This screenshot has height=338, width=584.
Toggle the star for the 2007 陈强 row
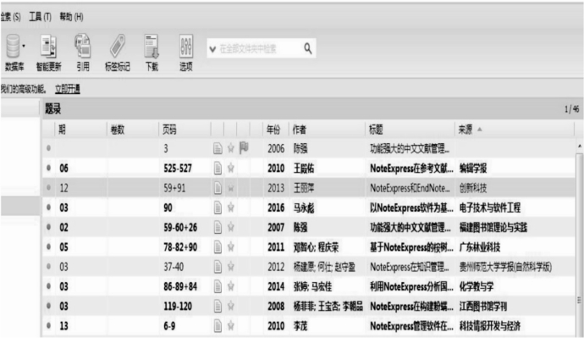tap(231, 227)
